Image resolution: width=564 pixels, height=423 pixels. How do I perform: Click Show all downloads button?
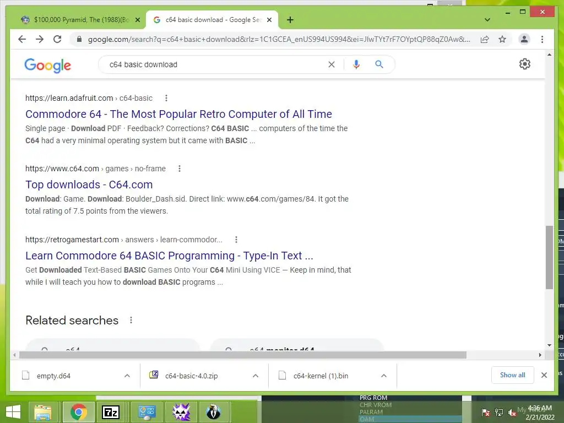pyautogui.click(x=513, y=375)
